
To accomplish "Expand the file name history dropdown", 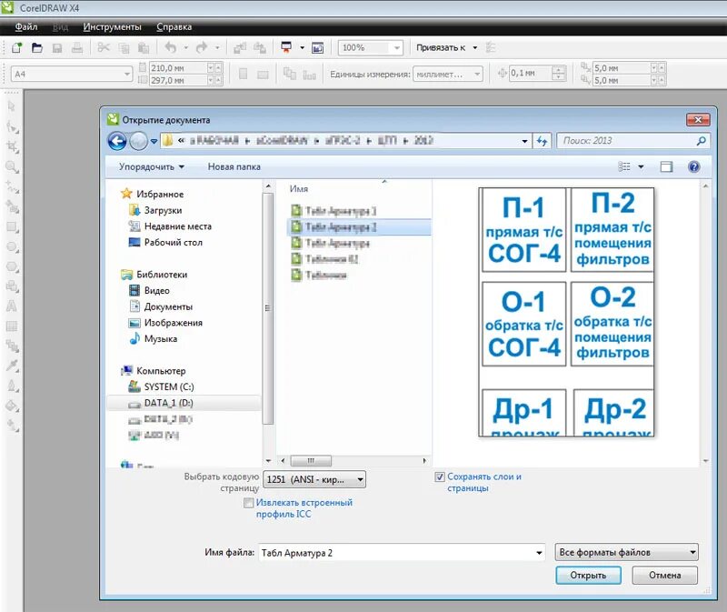I will coord(539,553).
